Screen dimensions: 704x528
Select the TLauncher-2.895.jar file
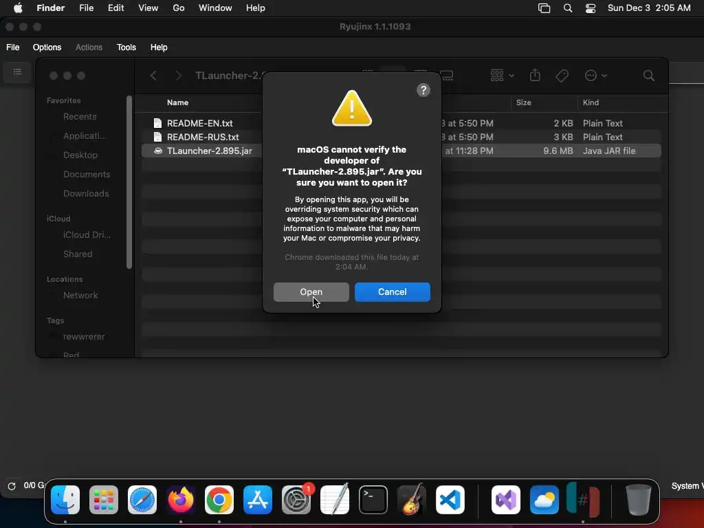coord(401,151)
